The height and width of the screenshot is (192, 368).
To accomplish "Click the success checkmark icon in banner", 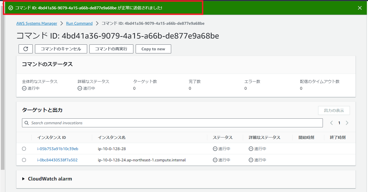I will (x=11, y=8).
